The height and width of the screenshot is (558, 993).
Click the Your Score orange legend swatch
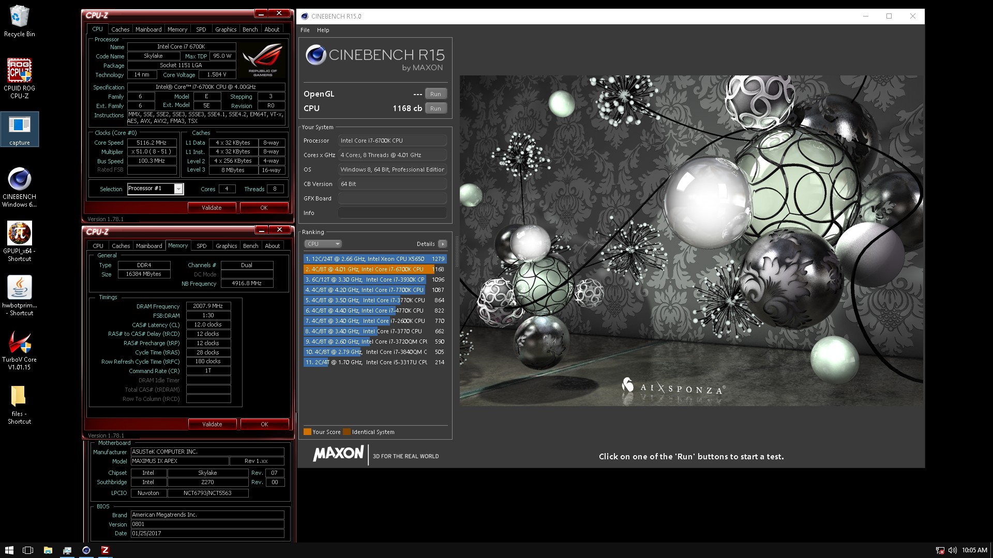(307, 432)
